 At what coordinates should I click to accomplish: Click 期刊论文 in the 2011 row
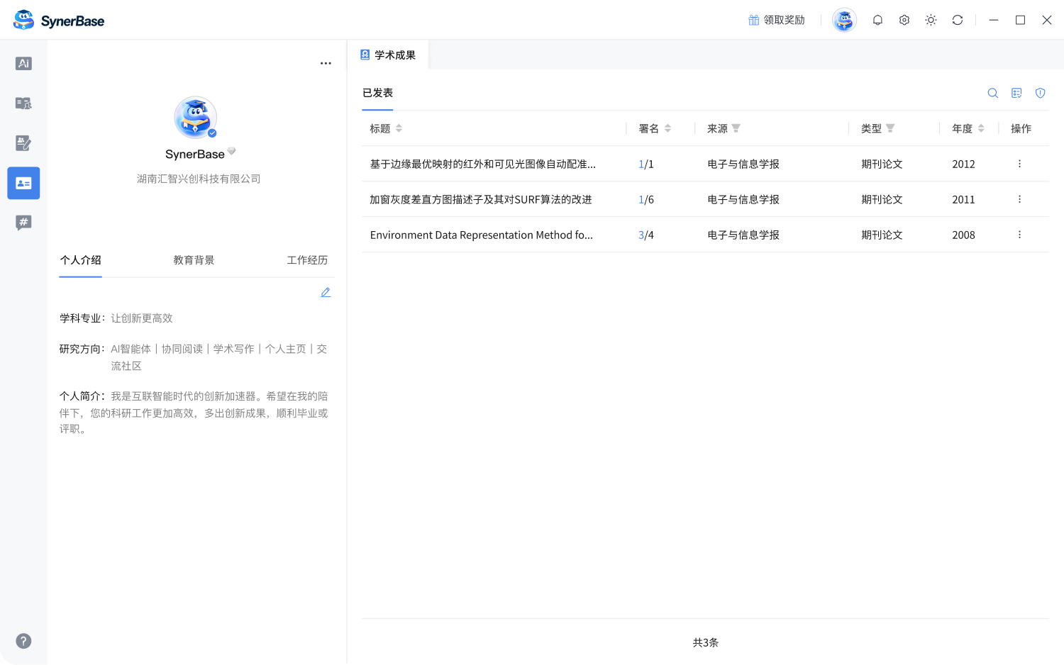coord(882,199)
